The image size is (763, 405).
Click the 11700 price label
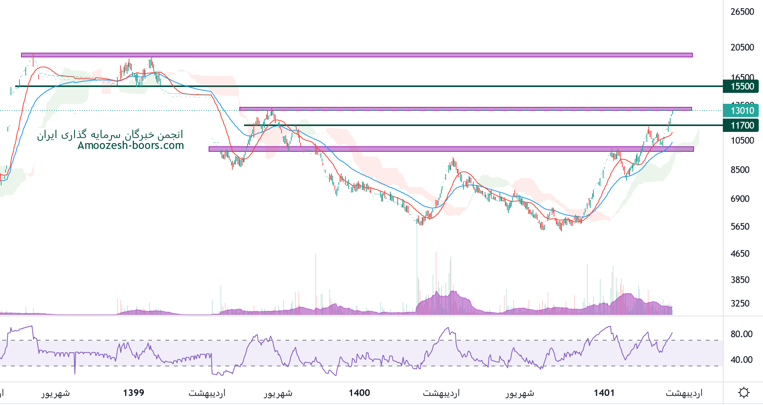coord(740,125)
